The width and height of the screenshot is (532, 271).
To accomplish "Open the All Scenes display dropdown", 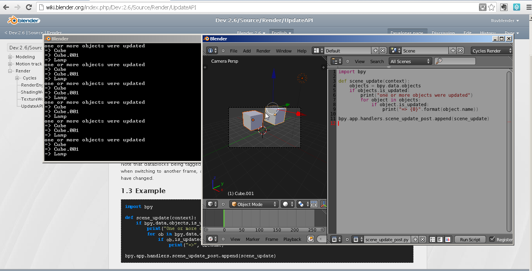I will (410, 61).
